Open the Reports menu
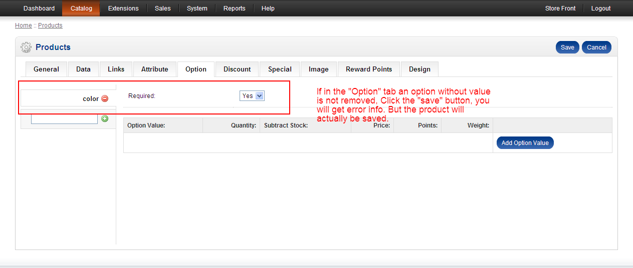Image resolution: width=633 pixels, height=268 pixels. (x=235, y=8)
